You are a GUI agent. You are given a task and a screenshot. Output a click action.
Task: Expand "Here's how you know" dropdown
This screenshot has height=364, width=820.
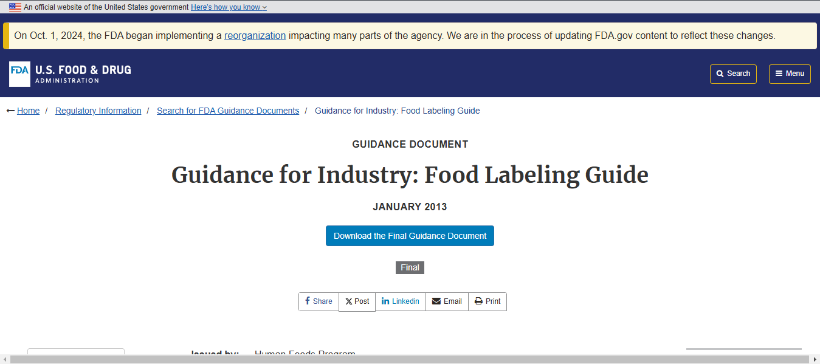point(229,7)
